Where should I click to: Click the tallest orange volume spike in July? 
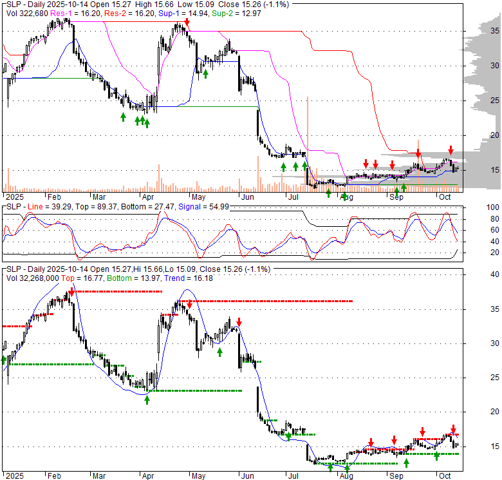click(x=308, y=144)
